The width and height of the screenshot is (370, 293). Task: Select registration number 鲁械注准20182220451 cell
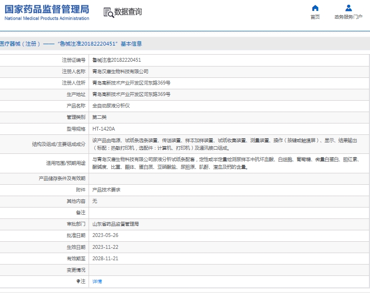click(x=117, y=60)
